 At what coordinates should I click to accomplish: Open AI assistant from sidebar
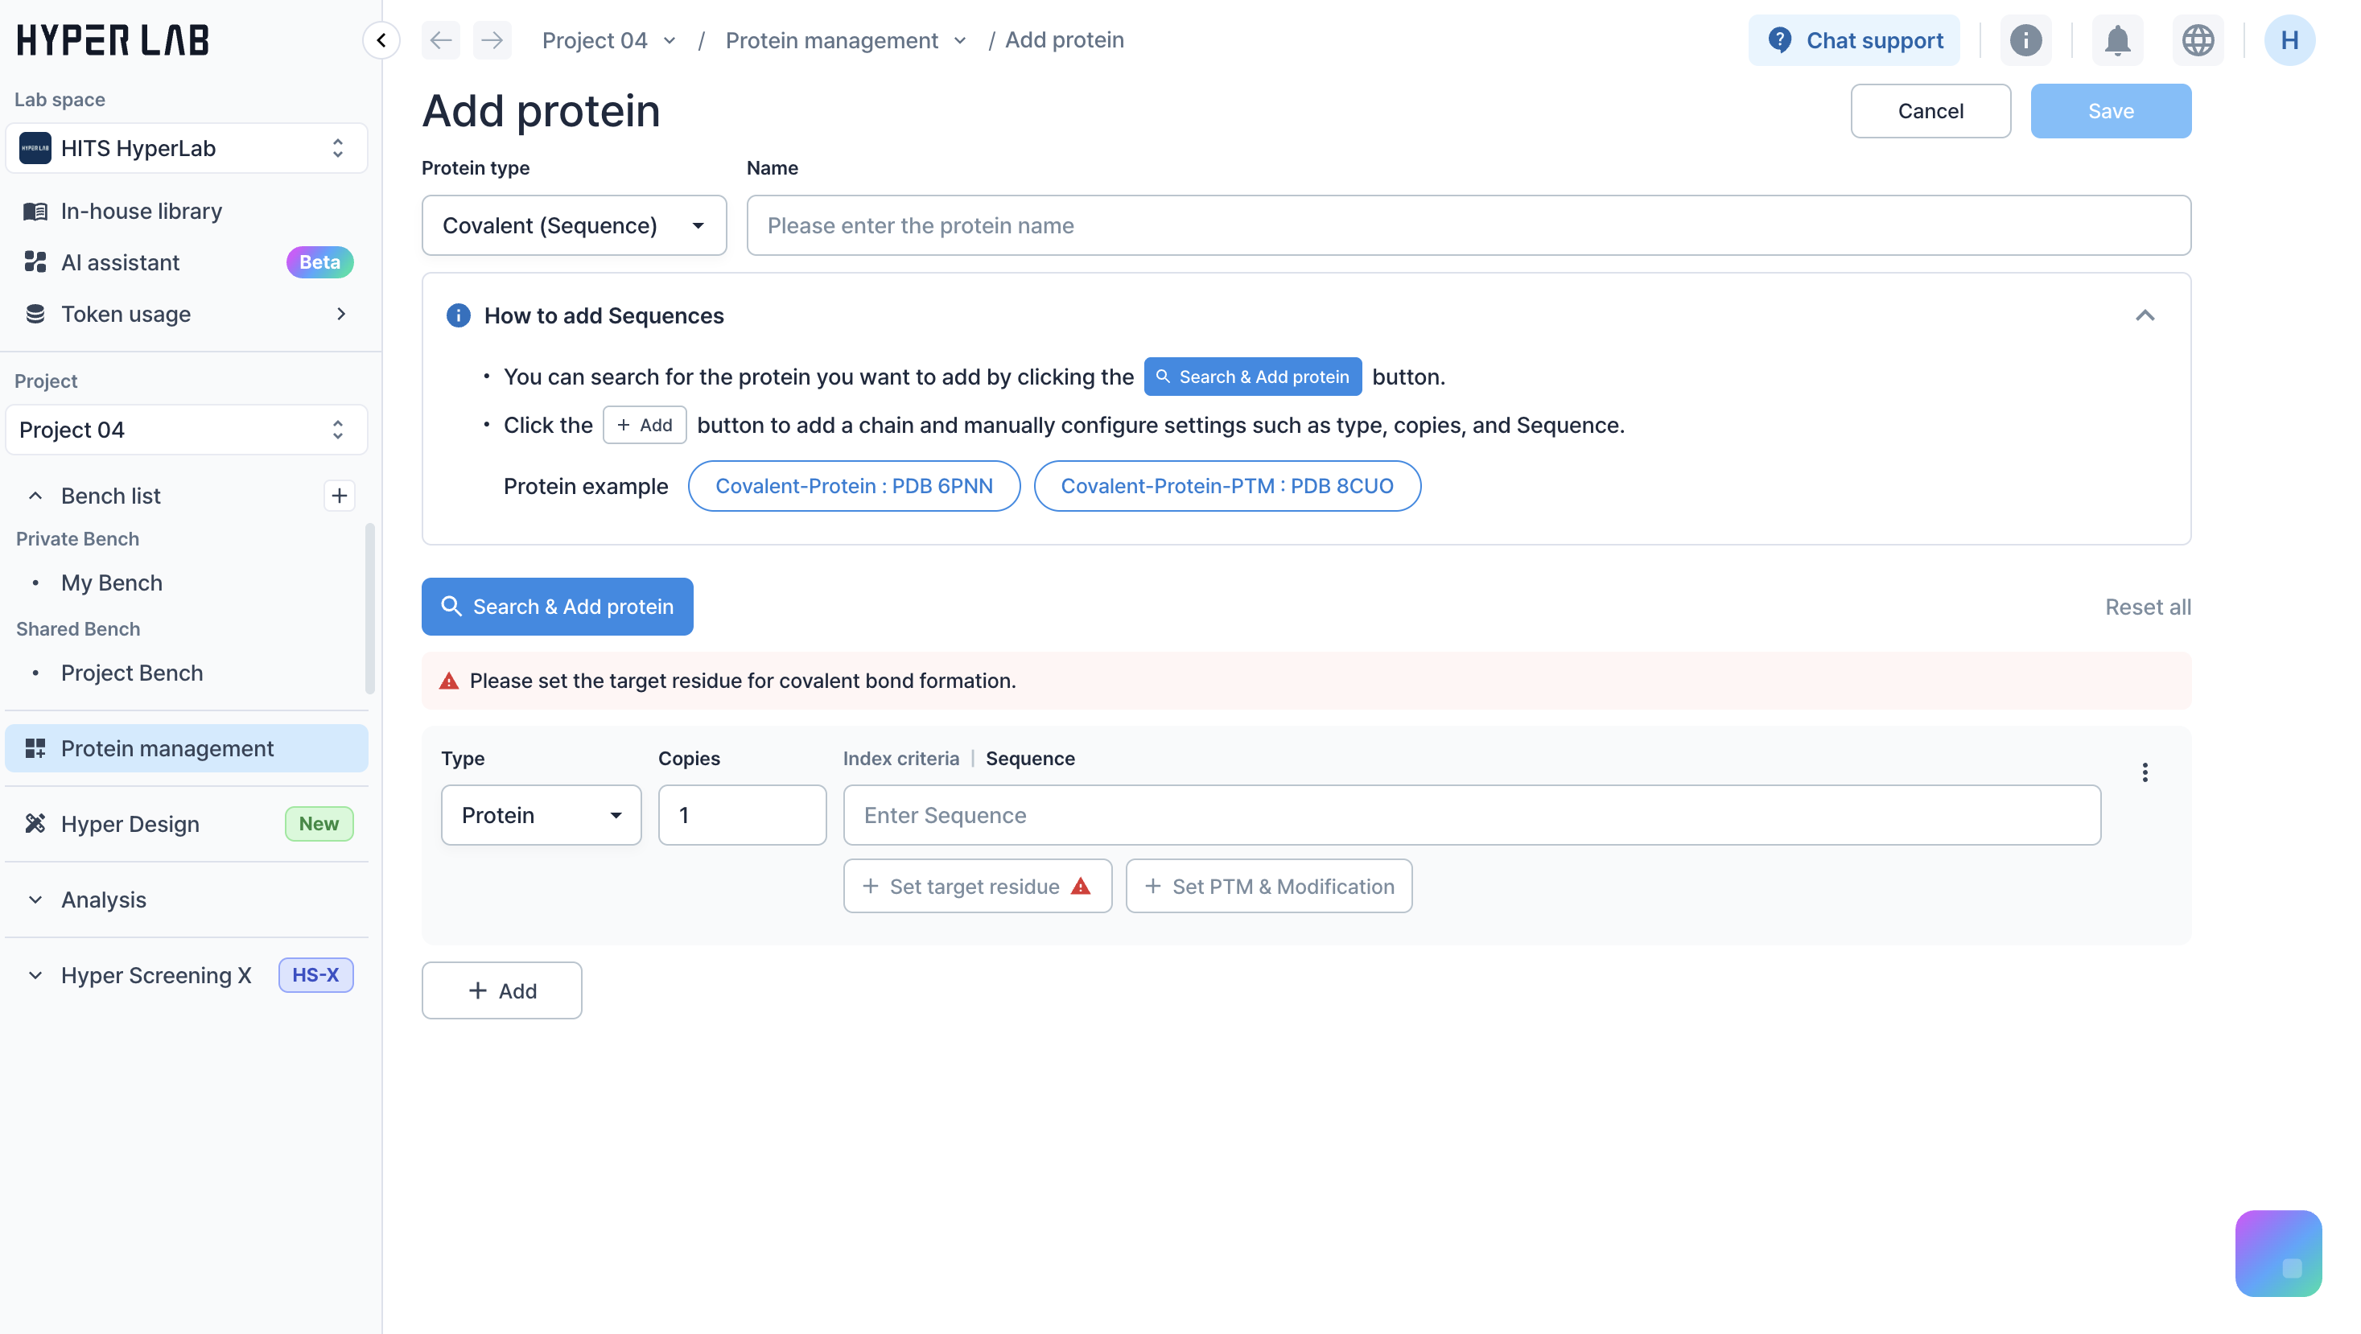[x=120, y=263]
